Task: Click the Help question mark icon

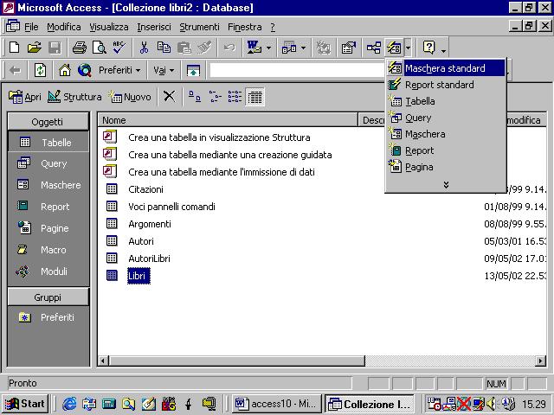Action: click(x=429, y=48)
